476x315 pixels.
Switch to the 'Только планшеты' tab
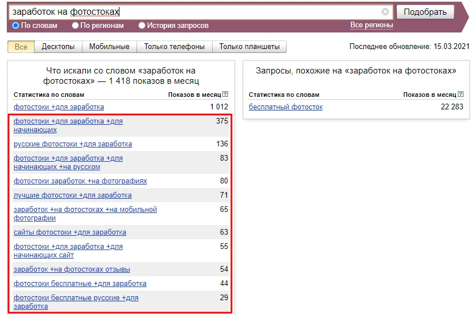(x=249, y=47)
